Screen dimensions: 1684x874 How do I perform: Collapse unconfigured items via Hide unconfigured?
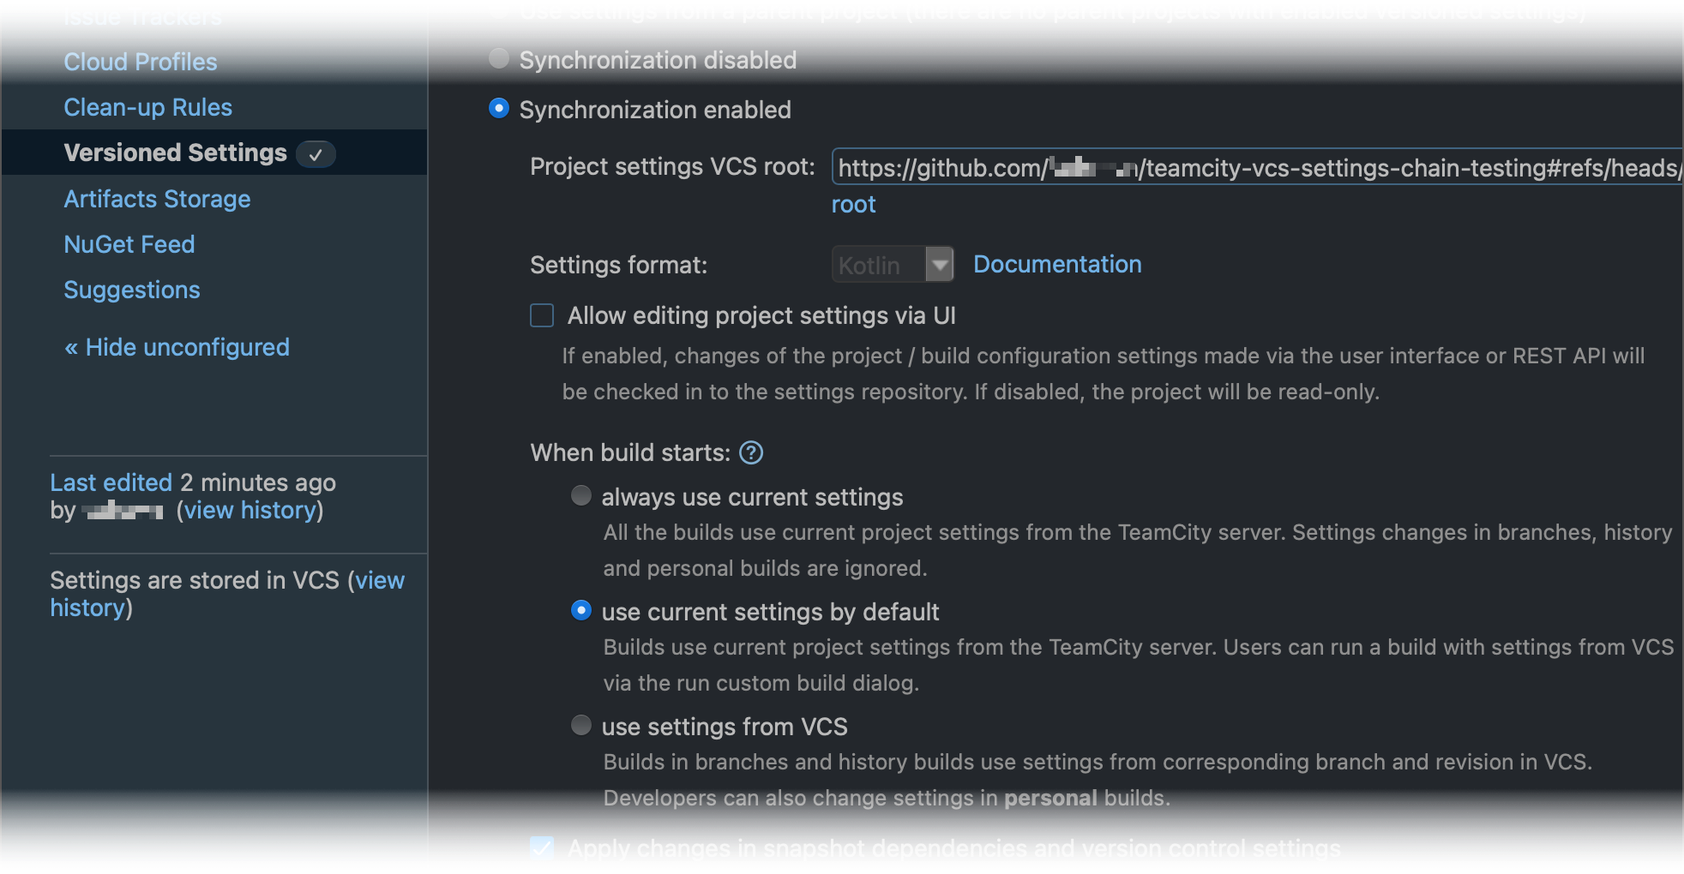tap(176, 346)
